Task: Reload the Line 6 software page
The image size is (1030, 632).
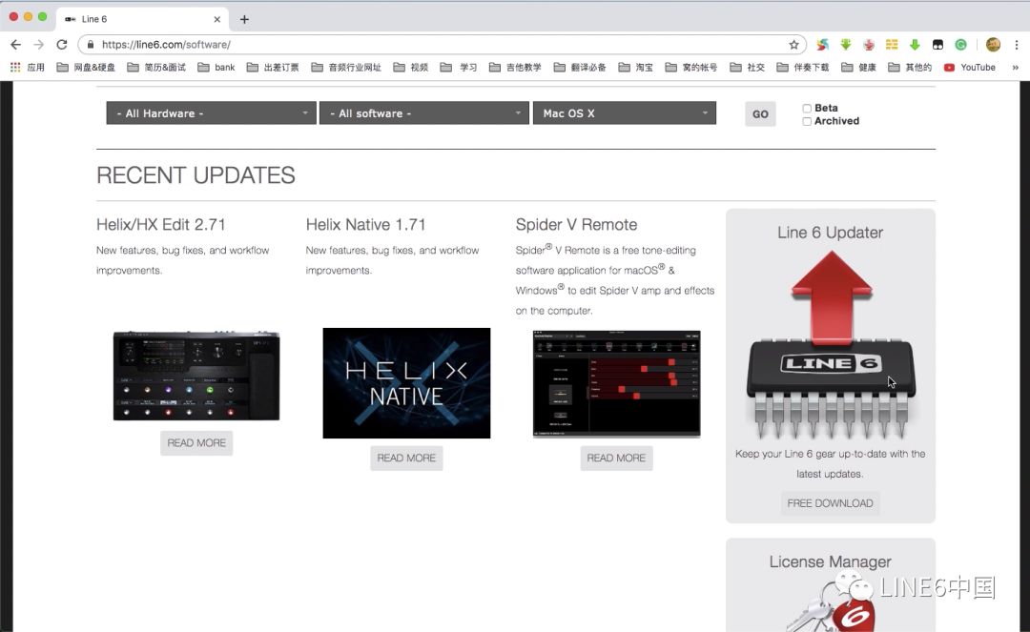Action: [x=62, y=45]
